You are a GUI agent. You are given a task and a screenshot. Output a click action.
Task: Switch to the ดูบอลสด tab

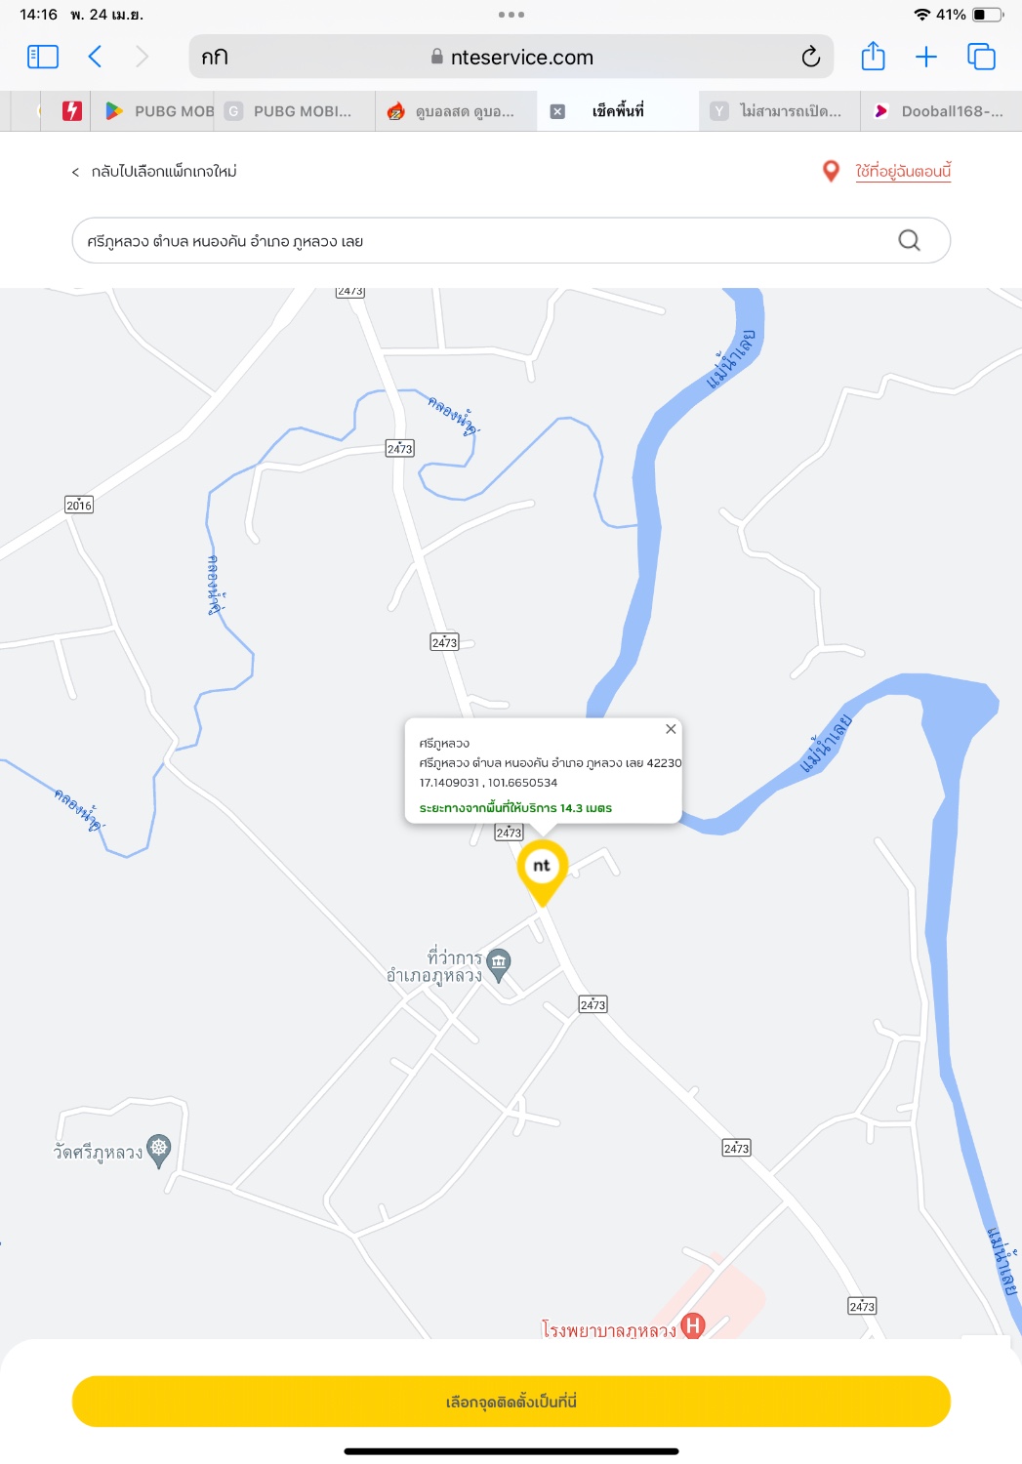click(456, 111)
